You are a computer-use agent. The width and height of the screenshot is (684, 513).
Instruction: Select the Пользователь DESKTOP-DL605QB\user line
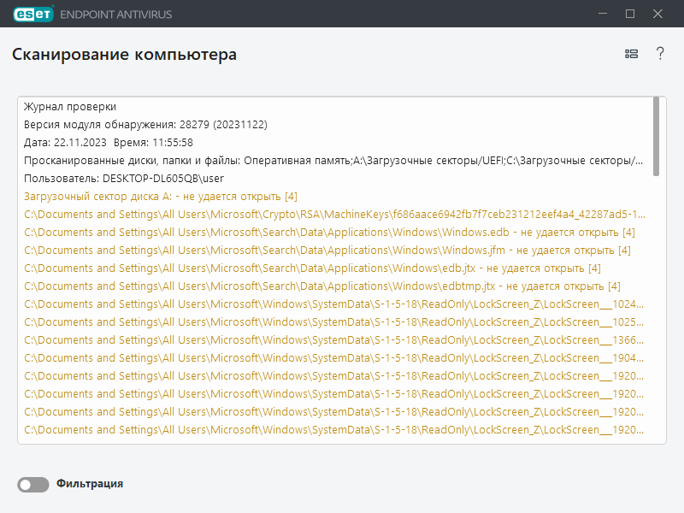tap(124, 179)
